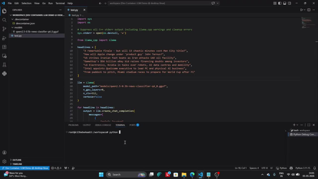This screenshot has height=179, width=318.
Task: Open Explorer views ellipsis menu
Action: coord(60,10)
